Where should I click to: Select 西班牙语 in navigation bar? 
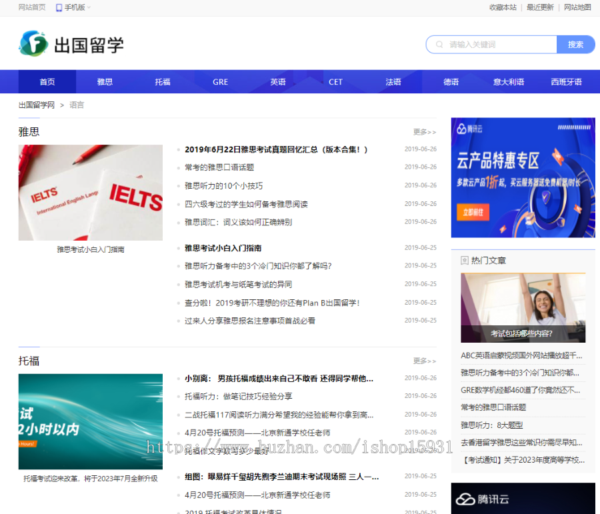coord(566,81)
